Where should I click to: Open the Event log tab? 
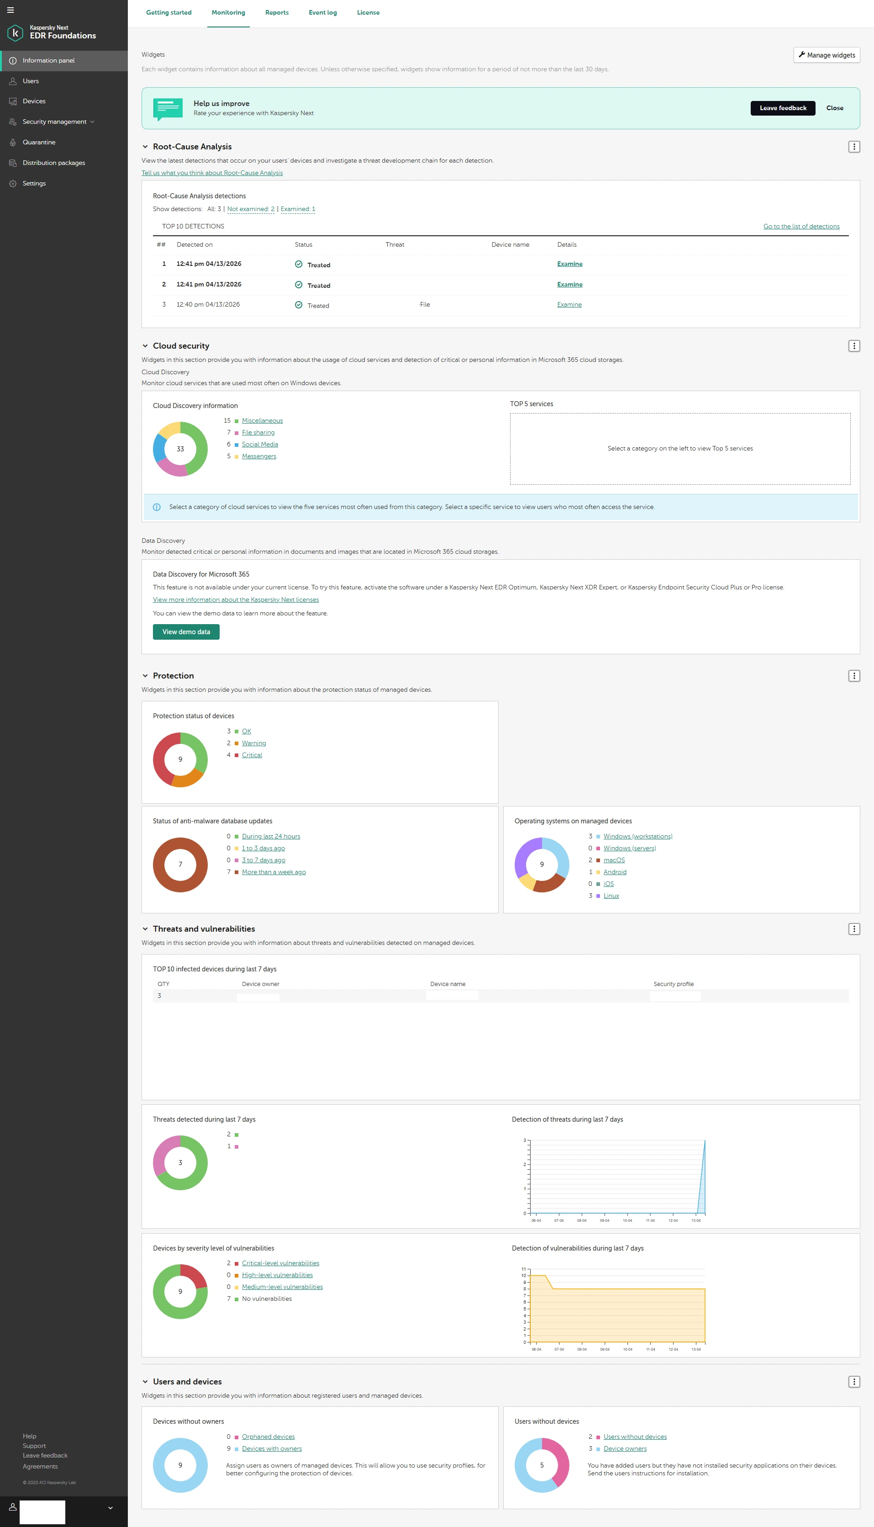[x=322, y=13]
